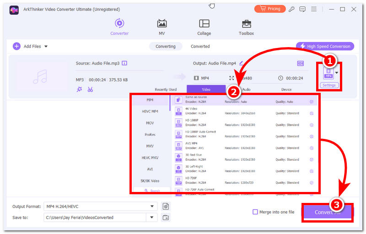Click the source info icon
This screenshot has width=366, height=234.
pyautogui.click(x=124, y=63)
